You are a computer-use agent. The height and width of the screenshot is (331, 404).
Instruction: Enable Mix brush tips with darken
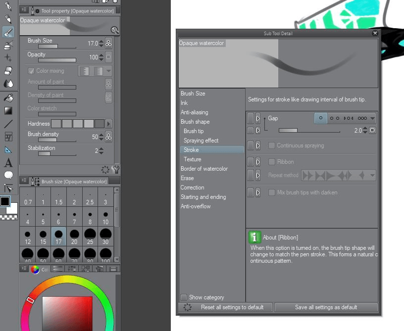271,192
